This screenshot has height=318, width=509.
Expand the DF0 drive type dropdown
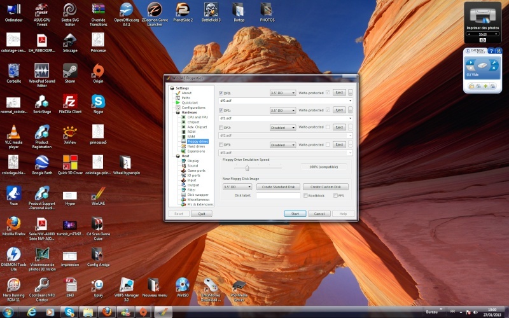pyautogui.click(x=282, y=93)
